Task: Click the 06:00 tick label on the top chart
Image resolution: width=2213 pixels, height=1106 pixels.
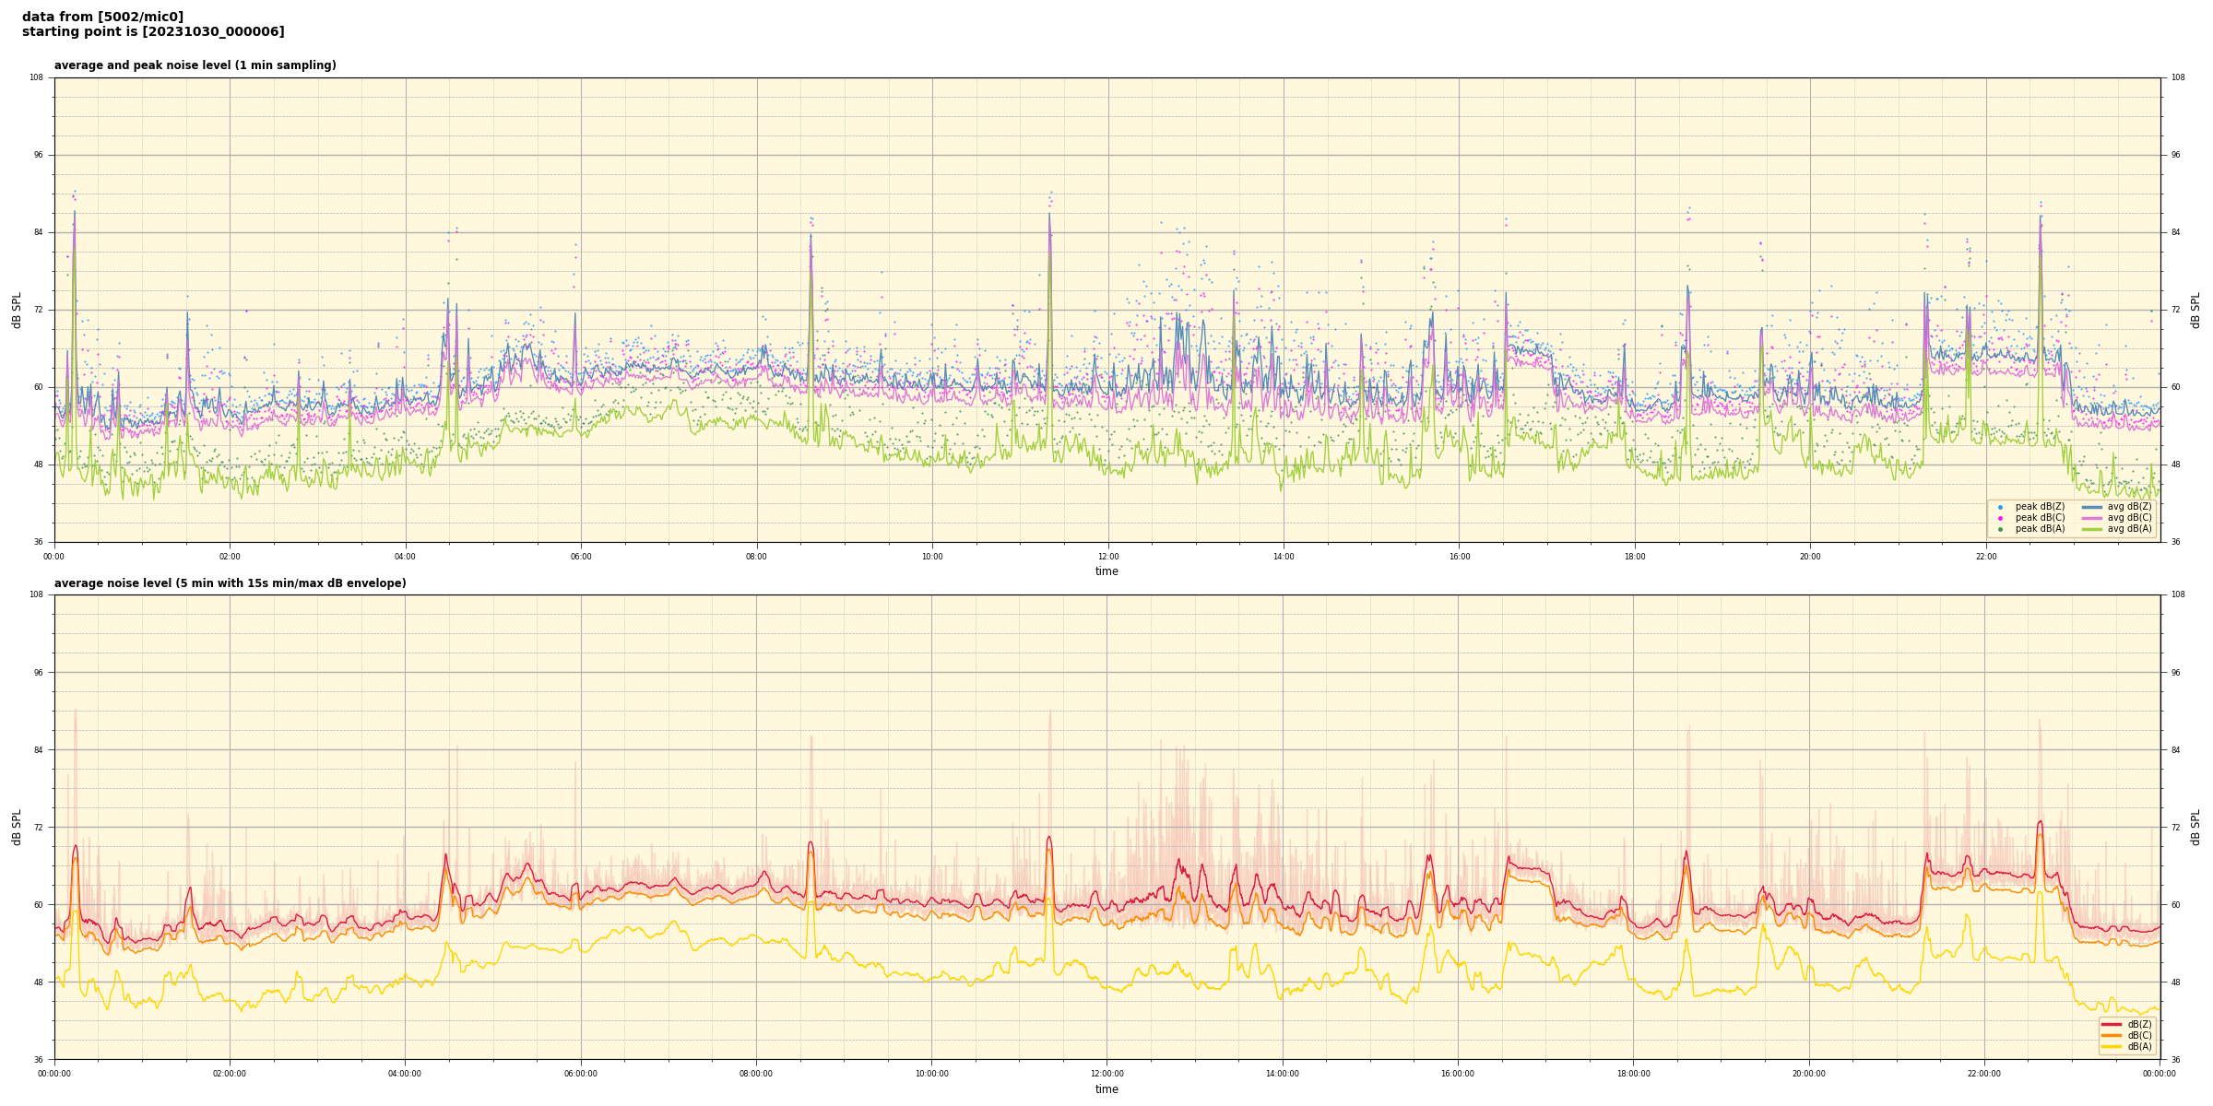Action: coord(581,557)
